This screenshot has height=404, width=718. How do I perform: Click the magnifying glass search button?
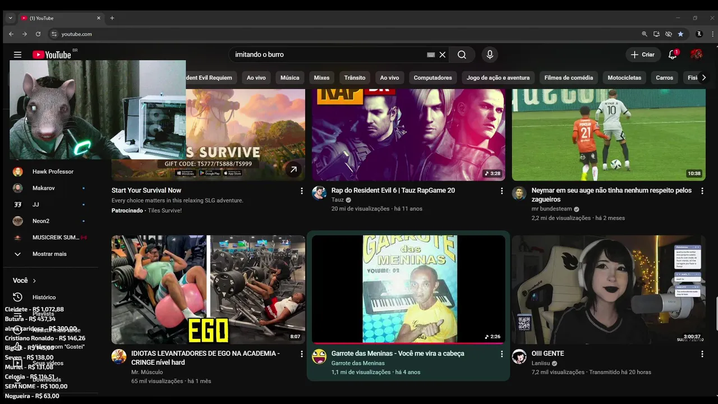tap(462, 54)
